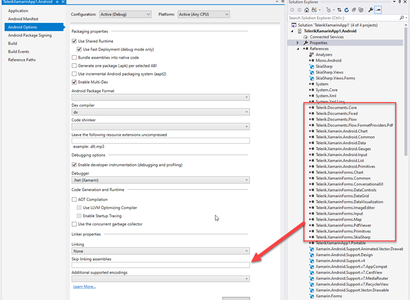Open the Build page
This screenshot has width=410, height=300.
[13, 43]
